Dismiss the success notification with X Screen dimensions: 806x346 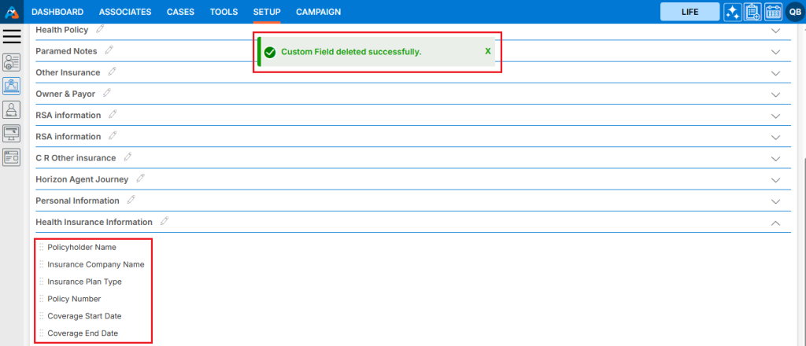pos(488,51)
